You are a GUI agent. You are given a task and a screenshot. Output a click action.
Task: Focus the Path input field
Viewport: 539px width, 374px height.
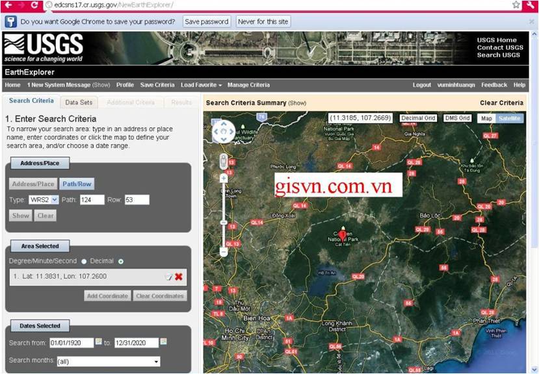coord(92,200)
